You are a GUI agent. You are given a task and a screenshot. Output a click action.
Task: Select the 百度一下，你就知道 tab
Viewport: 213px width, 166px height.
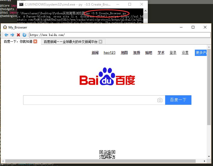tap(18, 41)
